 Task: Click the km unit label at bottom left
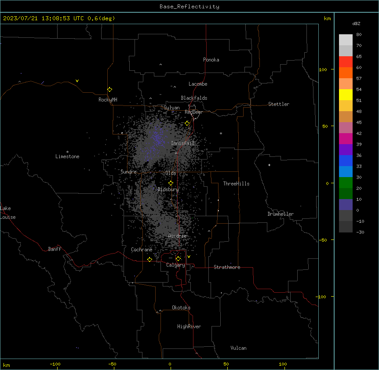click(x=7, y=365)
